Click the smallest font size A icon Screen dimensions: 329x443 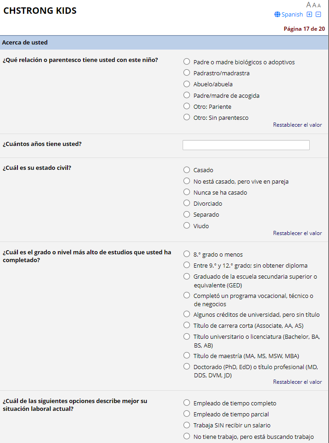tap(319, 6)
